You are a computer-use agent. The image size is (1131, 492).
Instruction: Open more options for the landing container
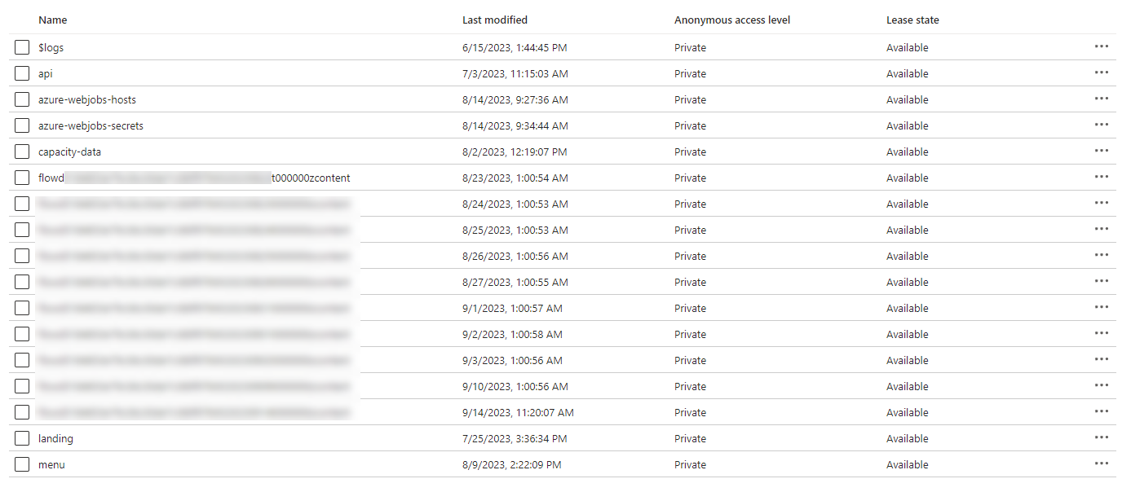[x=1102, y=437]
